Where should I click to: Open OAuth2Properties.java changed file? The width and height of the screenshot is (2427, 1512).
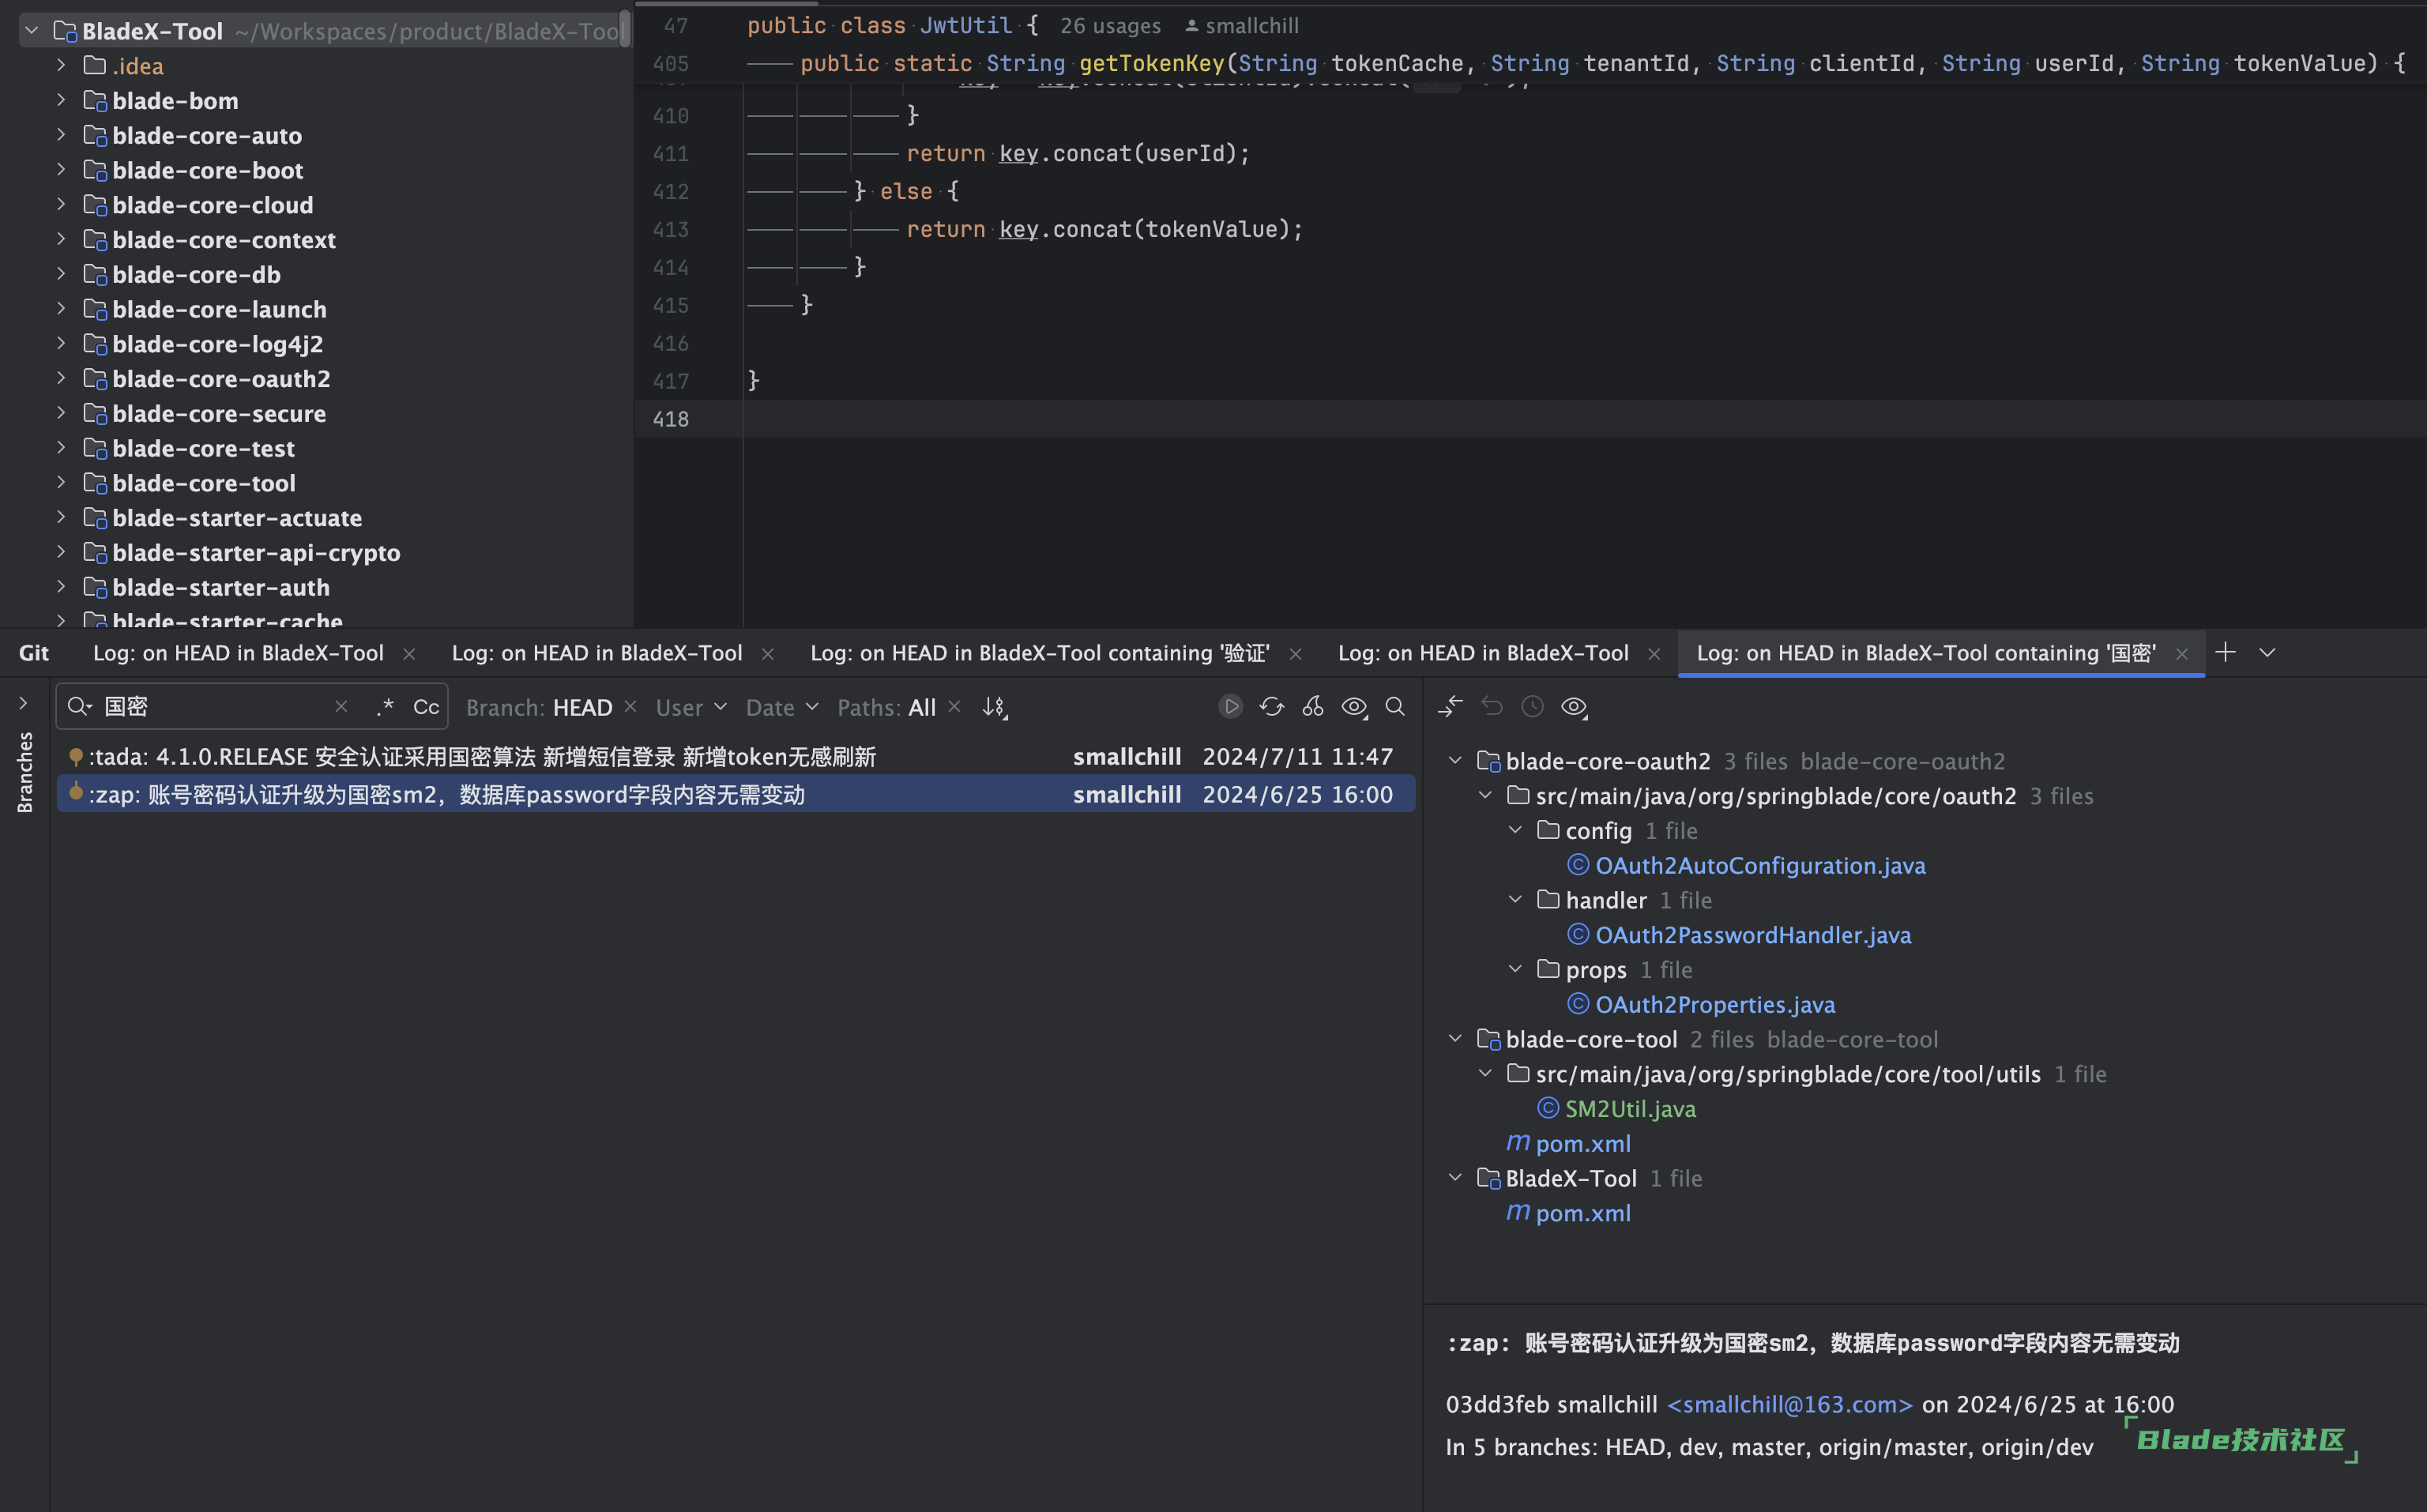[1715, 1004]
